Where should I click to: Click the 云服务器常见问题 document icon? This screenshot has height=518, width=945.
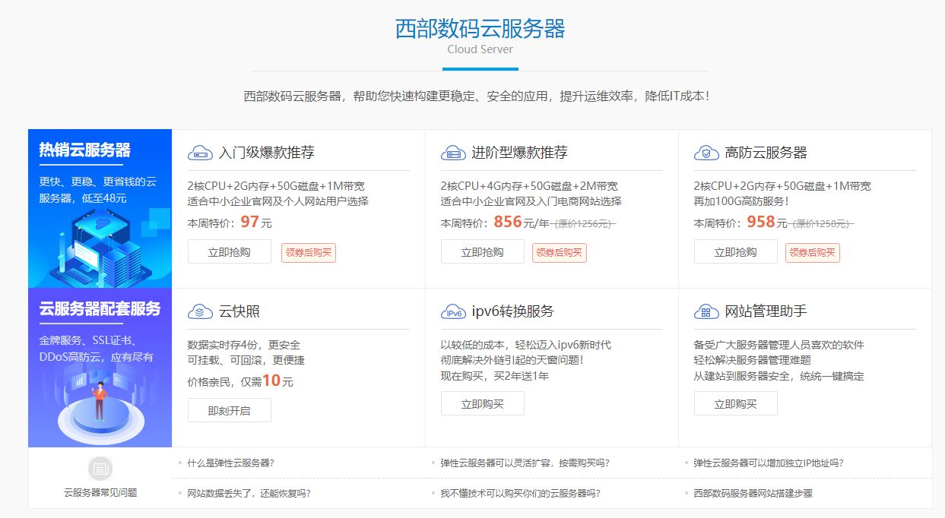click(x=100, y=468)
